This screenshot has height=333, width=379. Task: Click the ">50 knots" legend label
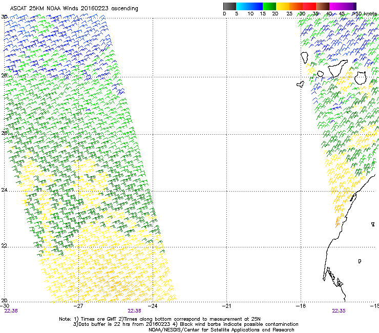click(x=365, y=14)
